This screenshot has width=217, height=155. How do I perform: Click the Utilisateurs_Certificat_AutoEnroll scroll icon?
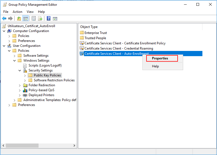coord(4,26)
